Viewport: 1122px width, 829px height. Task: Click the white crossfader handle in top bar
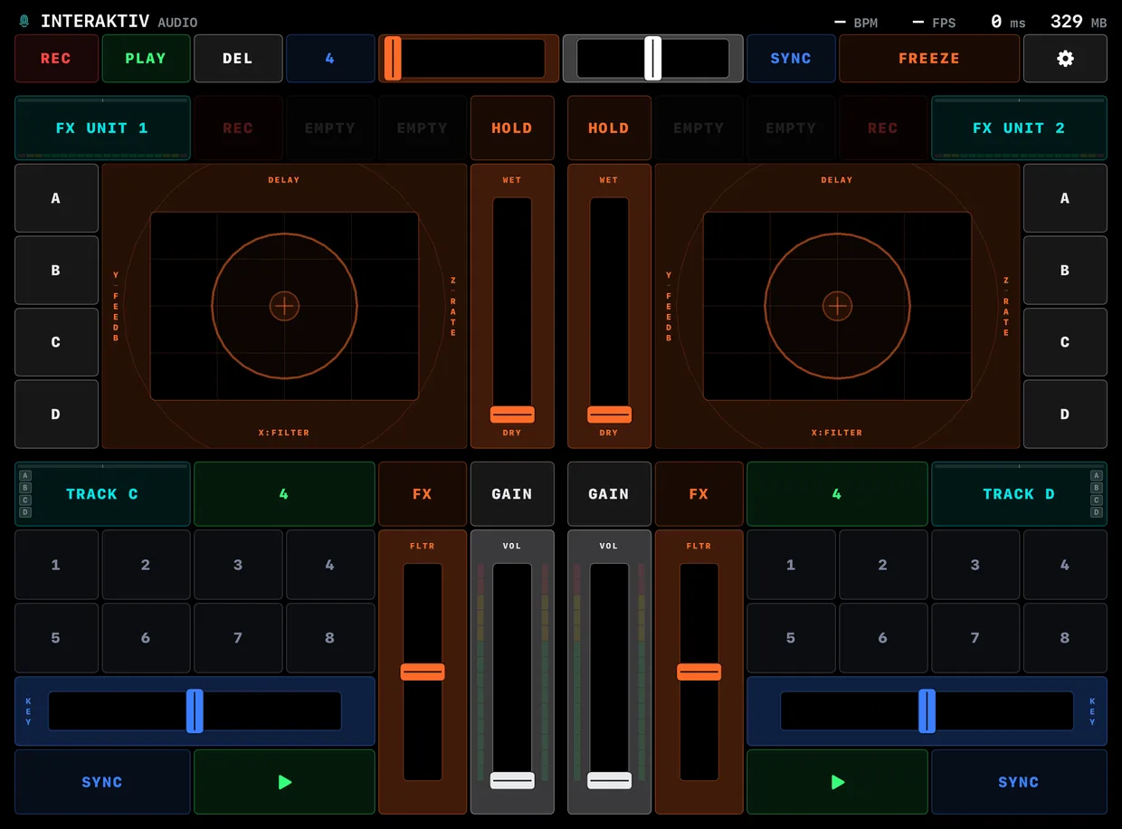(652, 59)
